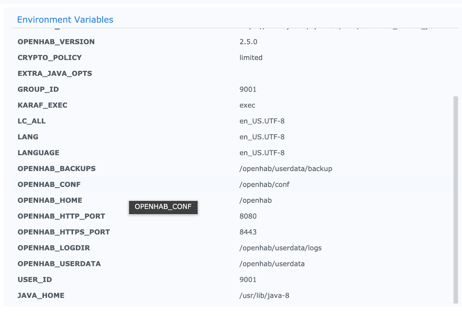Click the USER_ID value 9001
462x316 pixels.
pos(248,280)
